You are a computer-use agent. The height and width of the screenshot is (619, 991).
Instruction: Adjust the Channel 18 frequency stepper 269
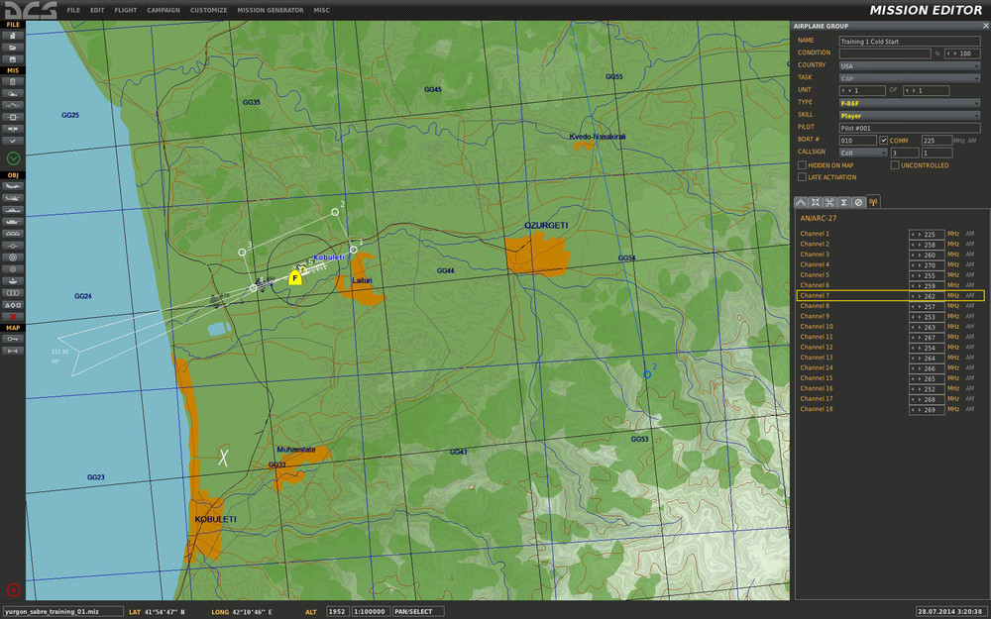point(927,409)
